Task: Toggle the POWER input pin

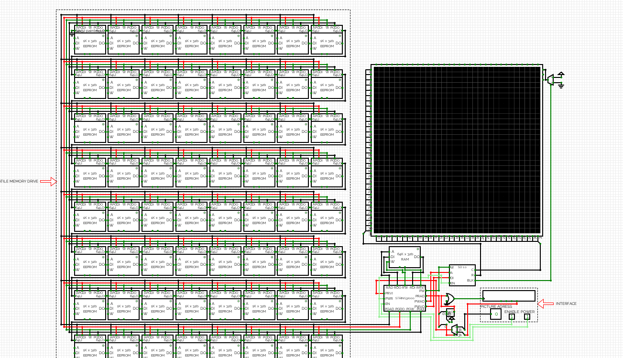Action: point(527,316)
